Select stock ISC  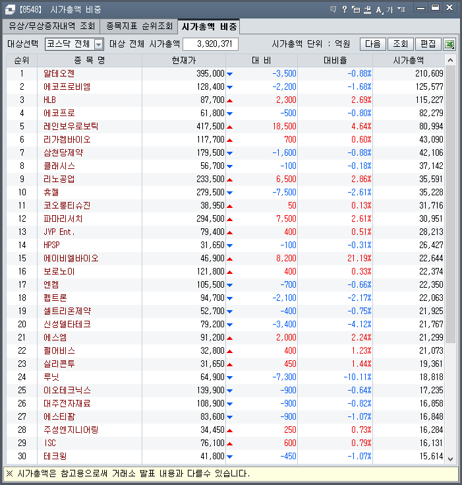coord(50,443)
